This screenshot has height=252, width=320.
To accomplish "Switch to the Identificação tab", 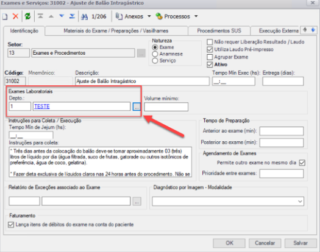I will point(24,31).
